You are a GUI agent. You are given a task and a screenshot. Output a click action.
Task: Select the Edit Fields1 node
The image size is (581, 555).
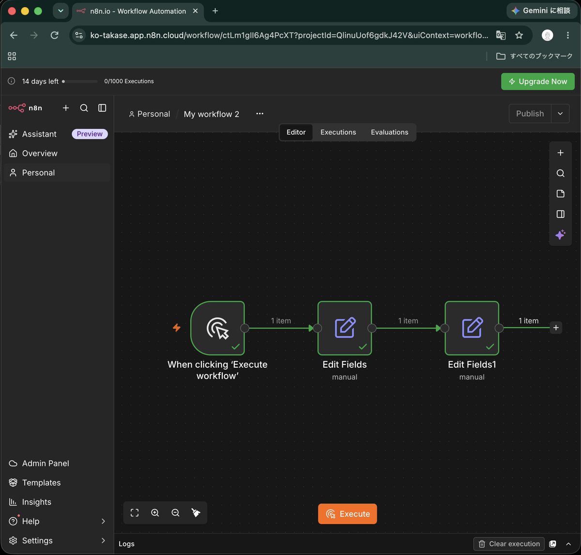coord(472,328)
